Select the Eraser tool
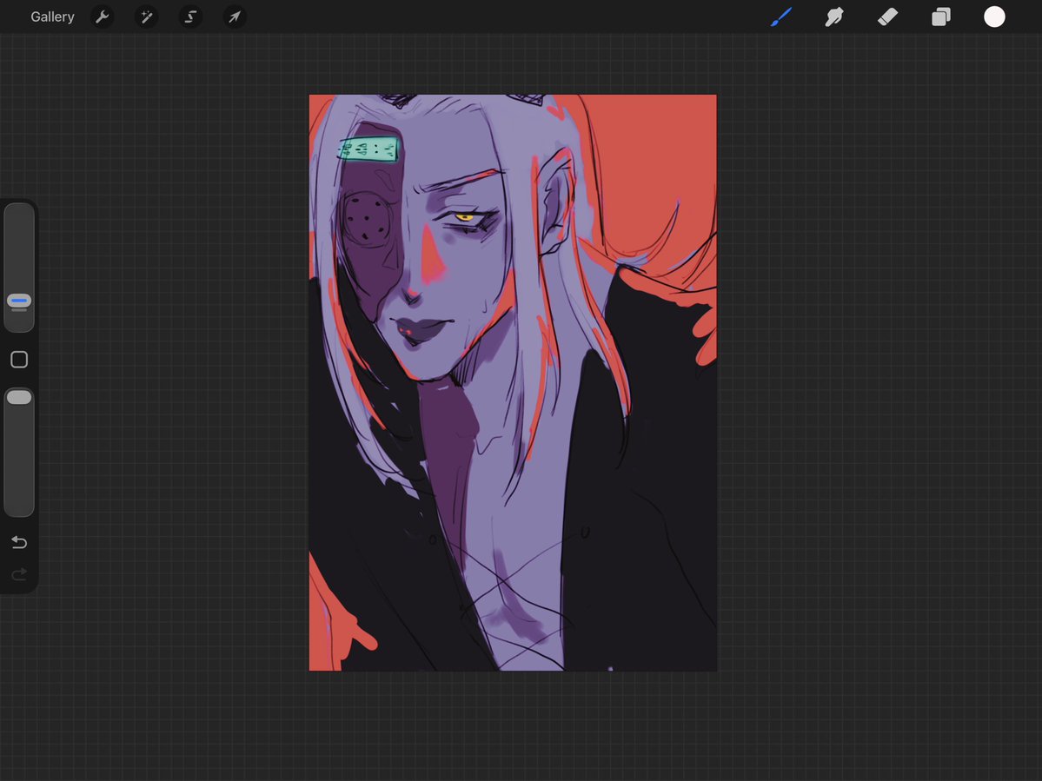 click(x=888, y=17)
